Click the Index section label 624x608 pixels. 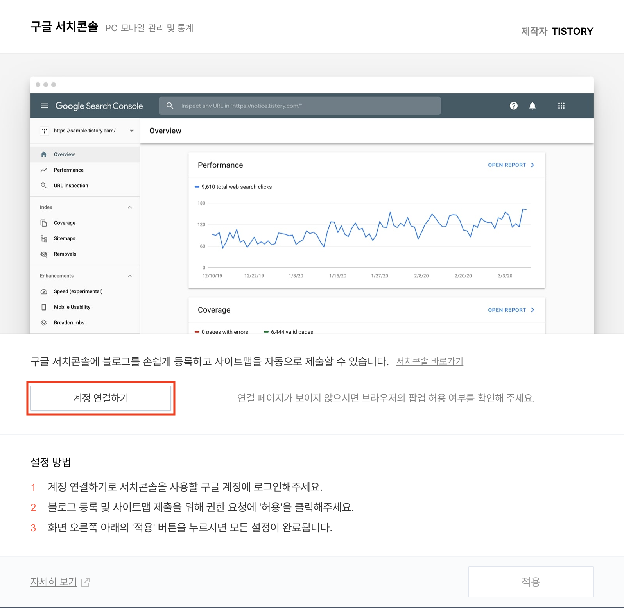[x=46, y=207]
